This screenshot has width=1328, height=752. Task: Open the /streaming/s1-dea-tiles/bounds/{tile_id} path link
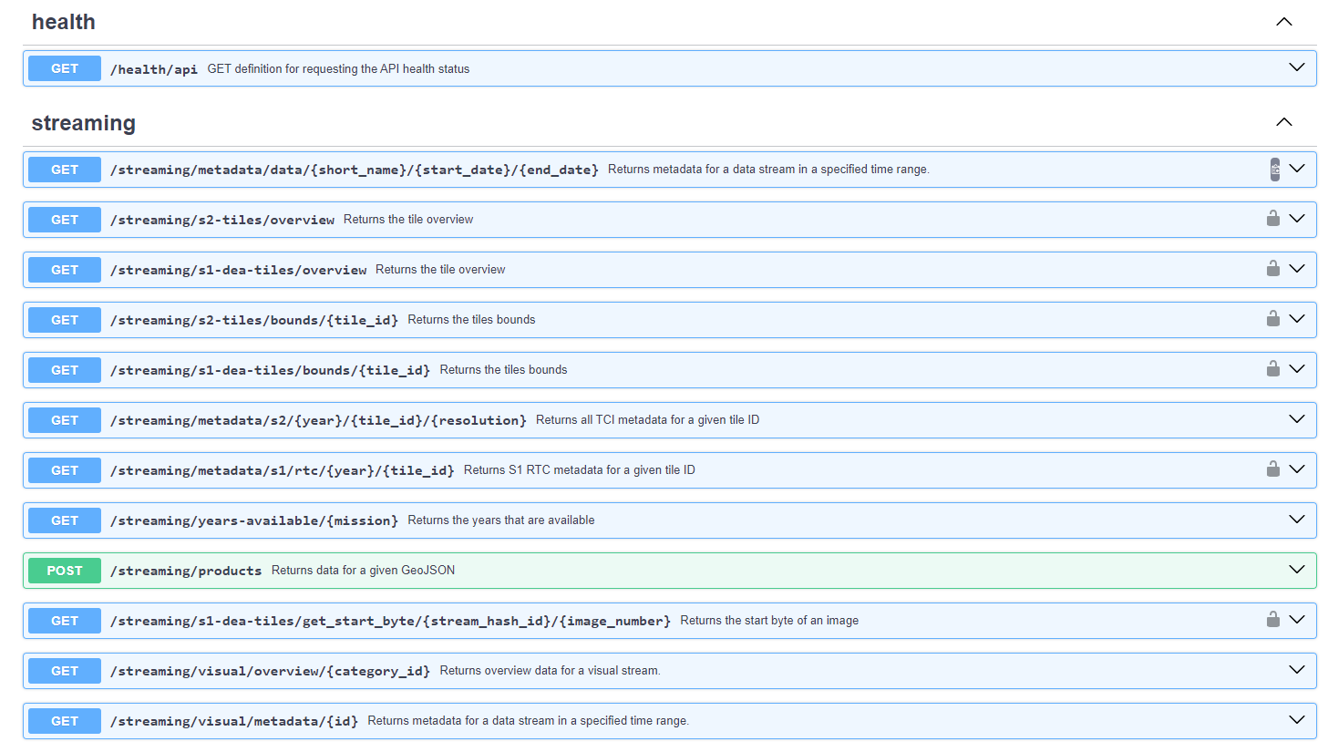point(271,370)
